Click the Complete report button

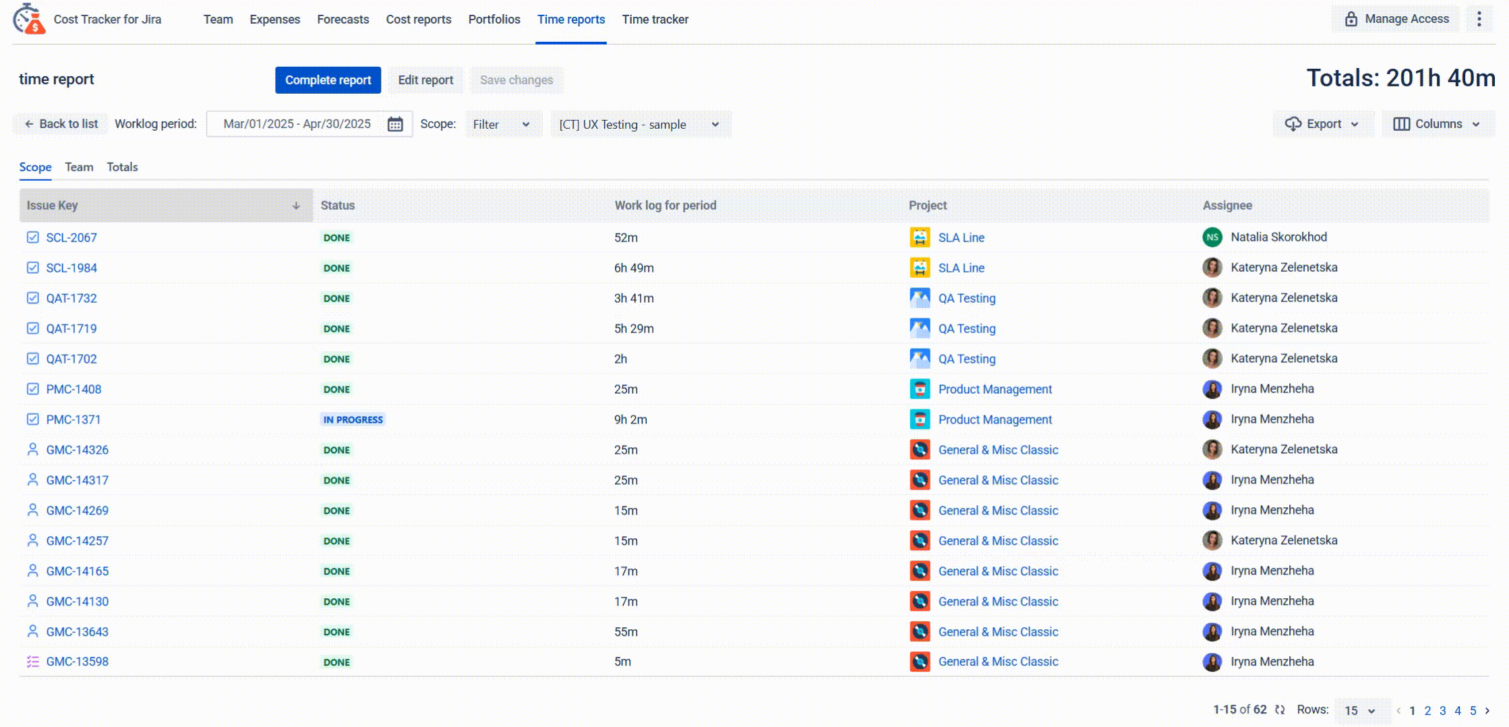click(328, 80)
